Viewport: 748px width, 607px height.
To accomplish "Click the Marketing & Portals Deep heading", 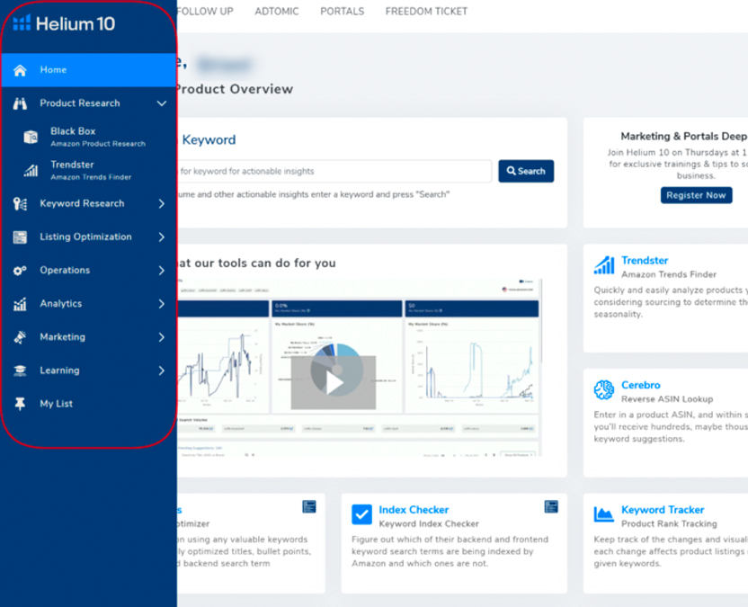I will [x=684, y=137].
